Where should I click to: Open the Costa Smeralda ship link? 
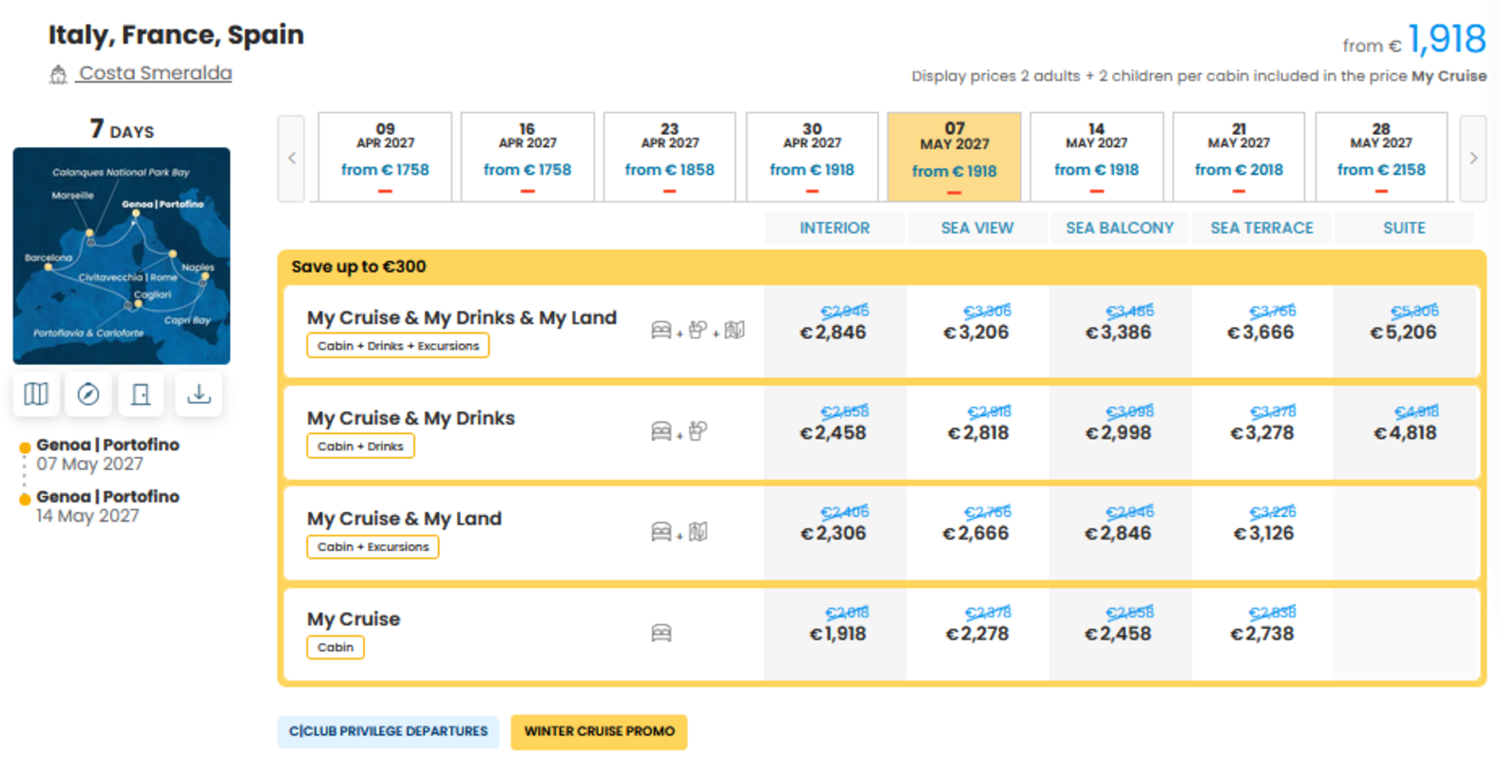[155, 73]
